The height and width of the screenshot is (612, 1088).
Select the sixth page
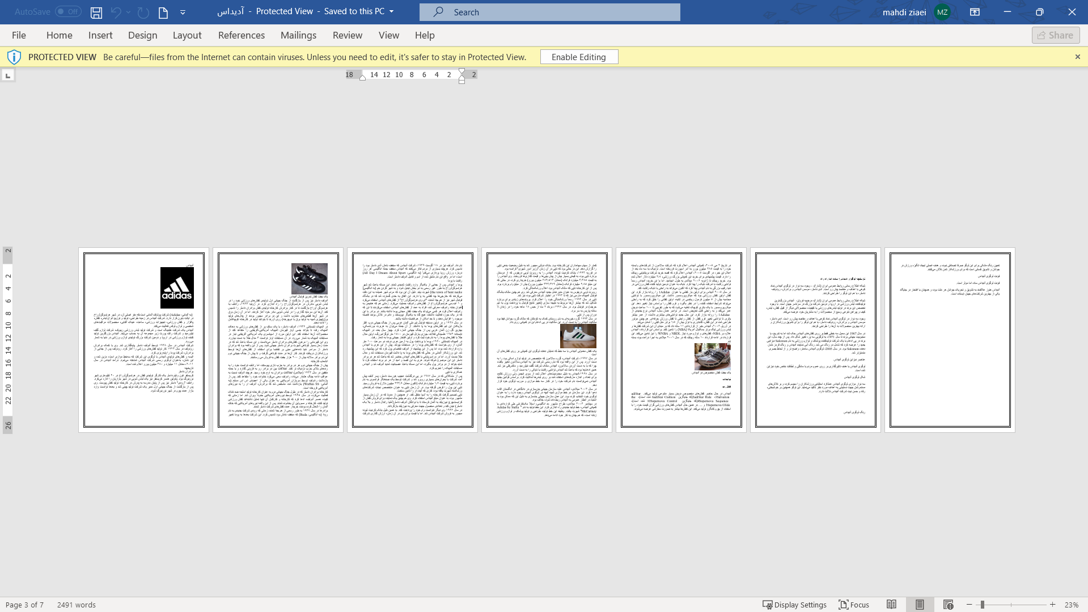815,340
